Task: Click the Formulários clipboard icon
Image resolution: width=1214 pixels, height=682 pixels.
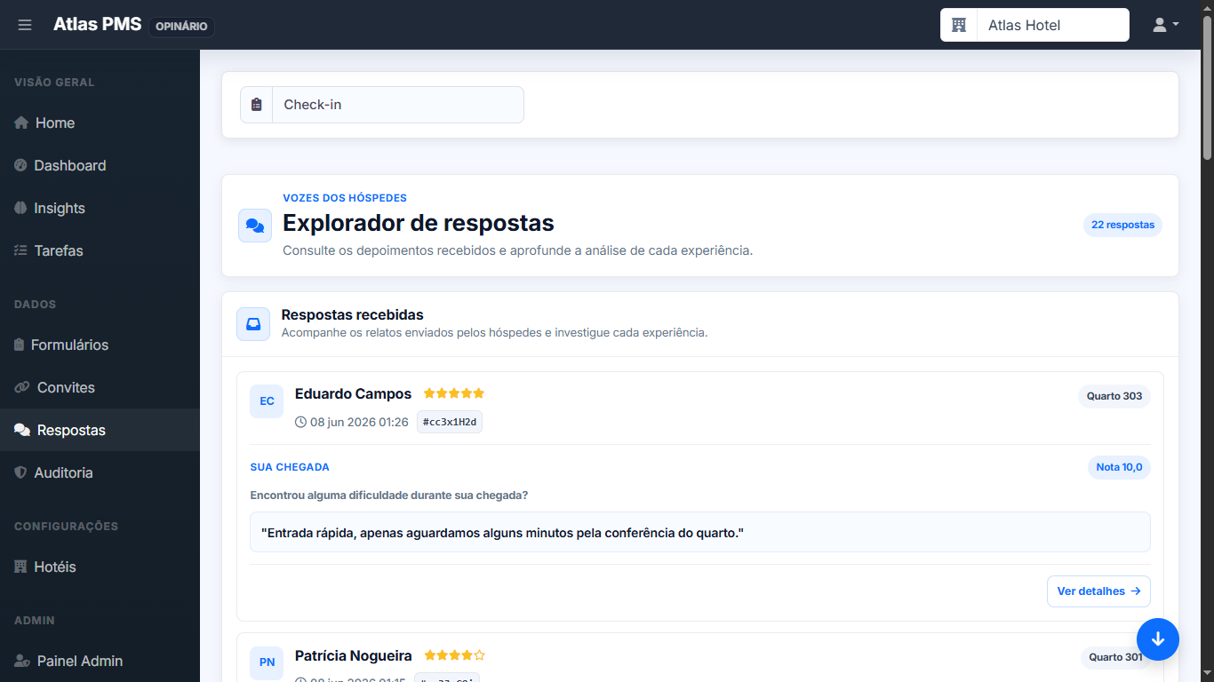Action: pos(20,345)
